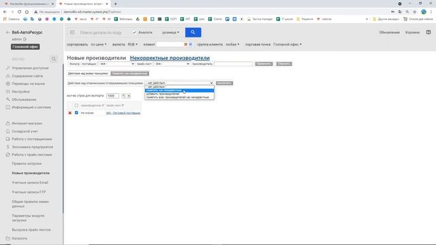Open the help icon right of Корзина

pos(429,32)
